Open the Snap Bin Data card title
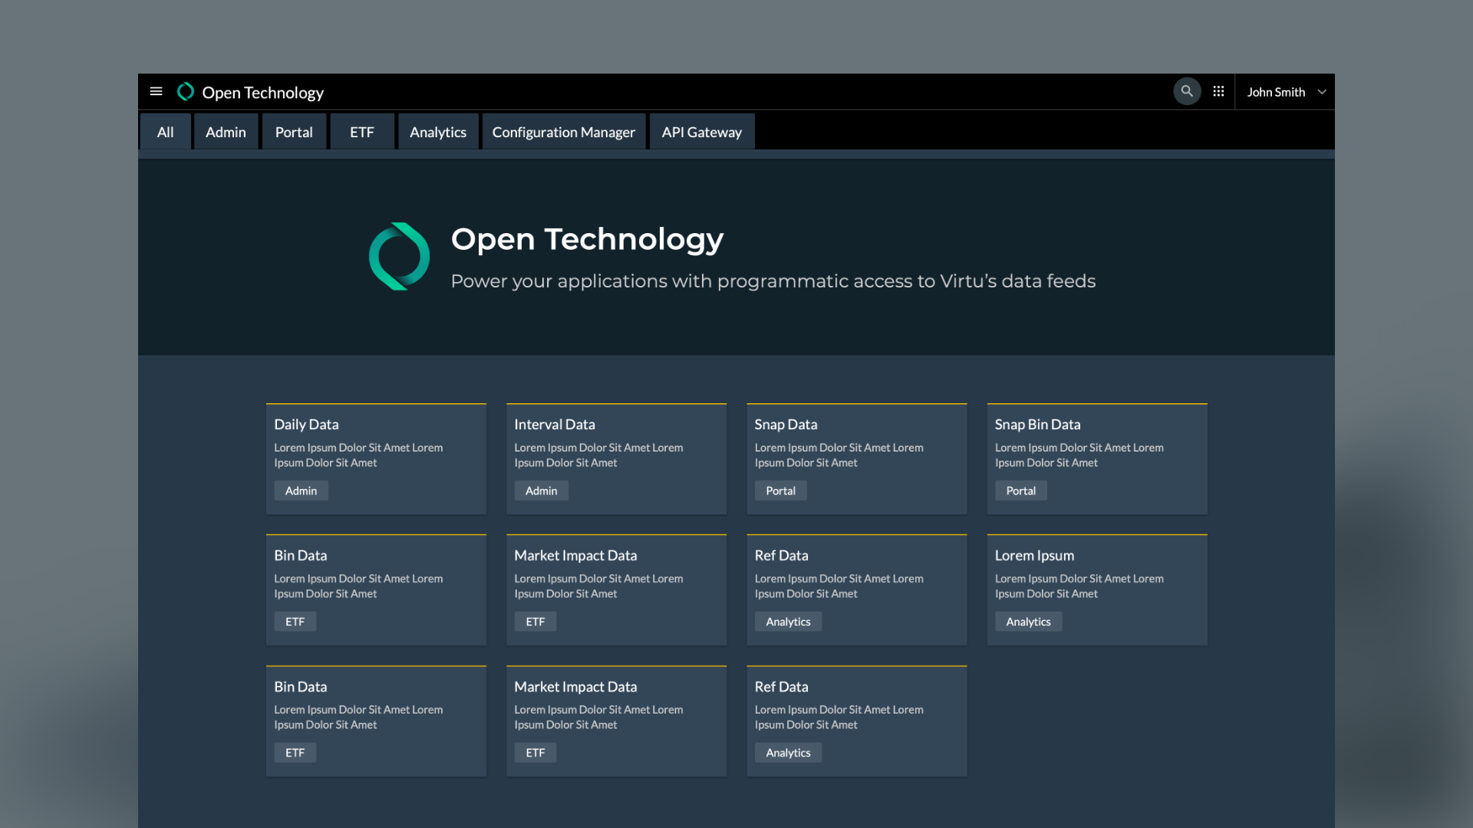Viewport: 1473px width, 828px height. pyautogui.click(x=1037, y=424)
